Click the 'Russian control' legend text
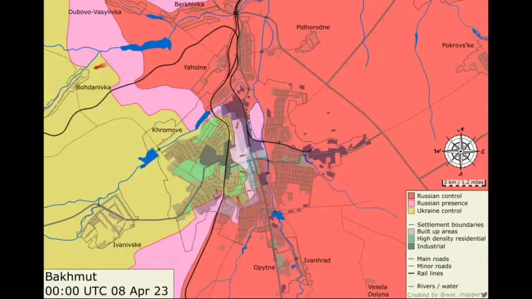Screen dimensions: 532x299 [439, 196]
